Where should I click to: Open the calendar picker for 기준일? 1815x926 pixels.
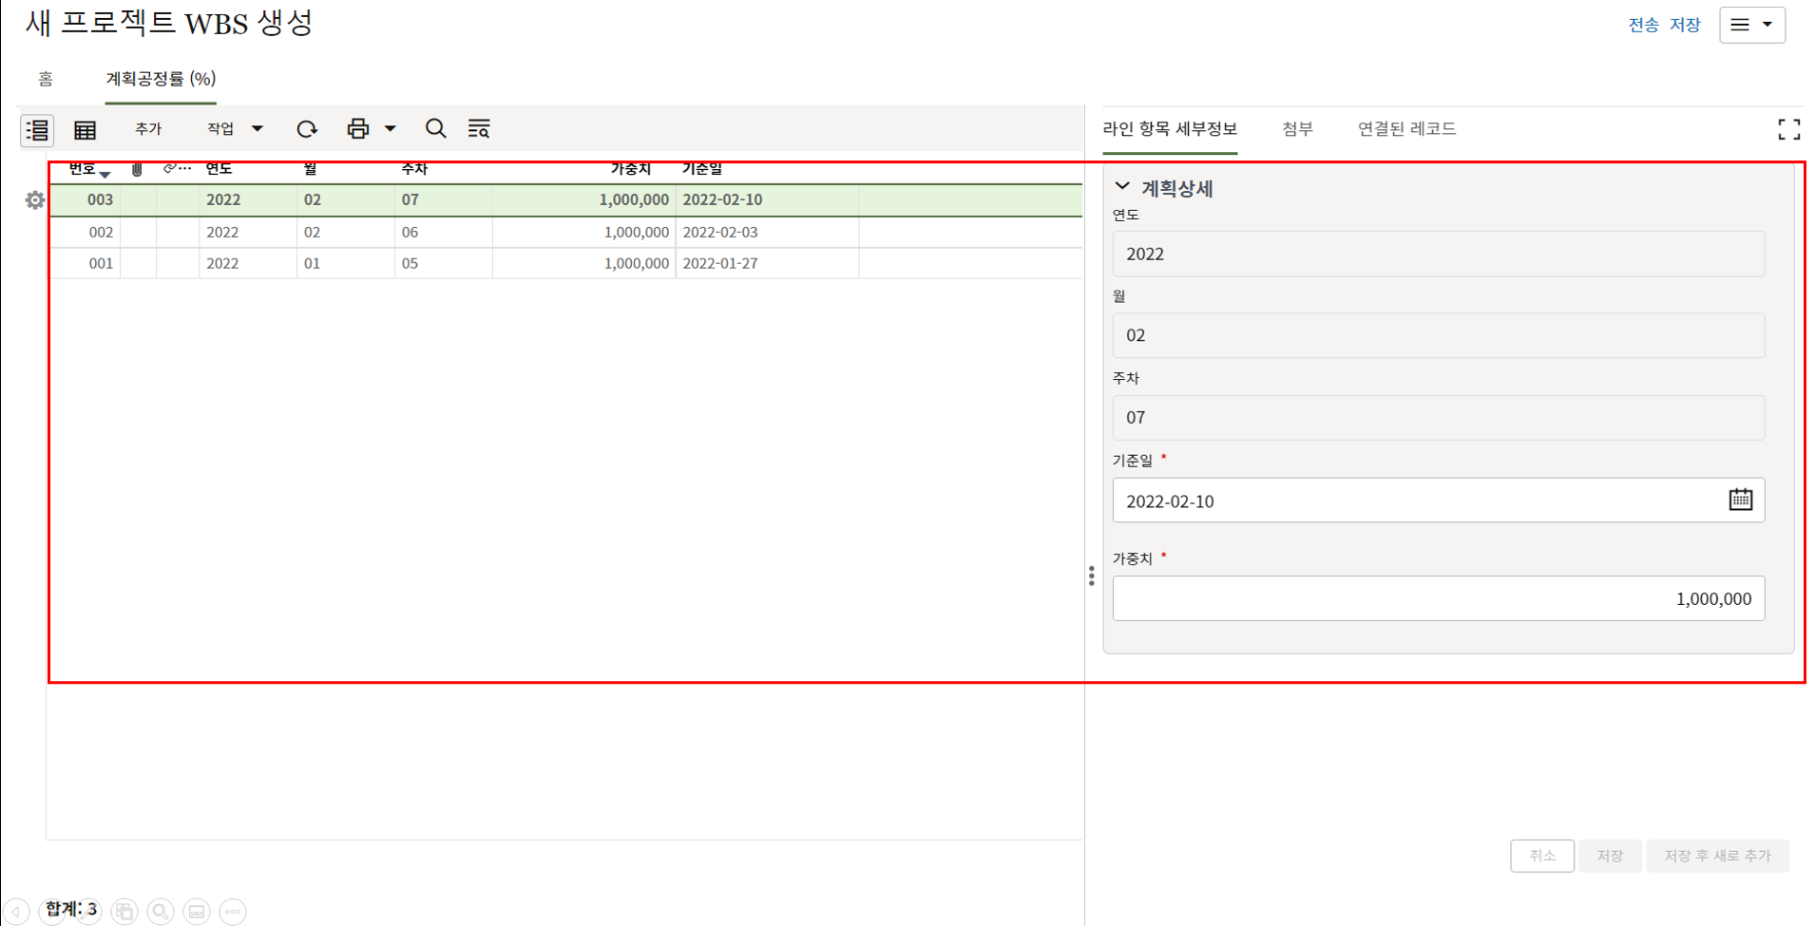[x=1740, y=500]
